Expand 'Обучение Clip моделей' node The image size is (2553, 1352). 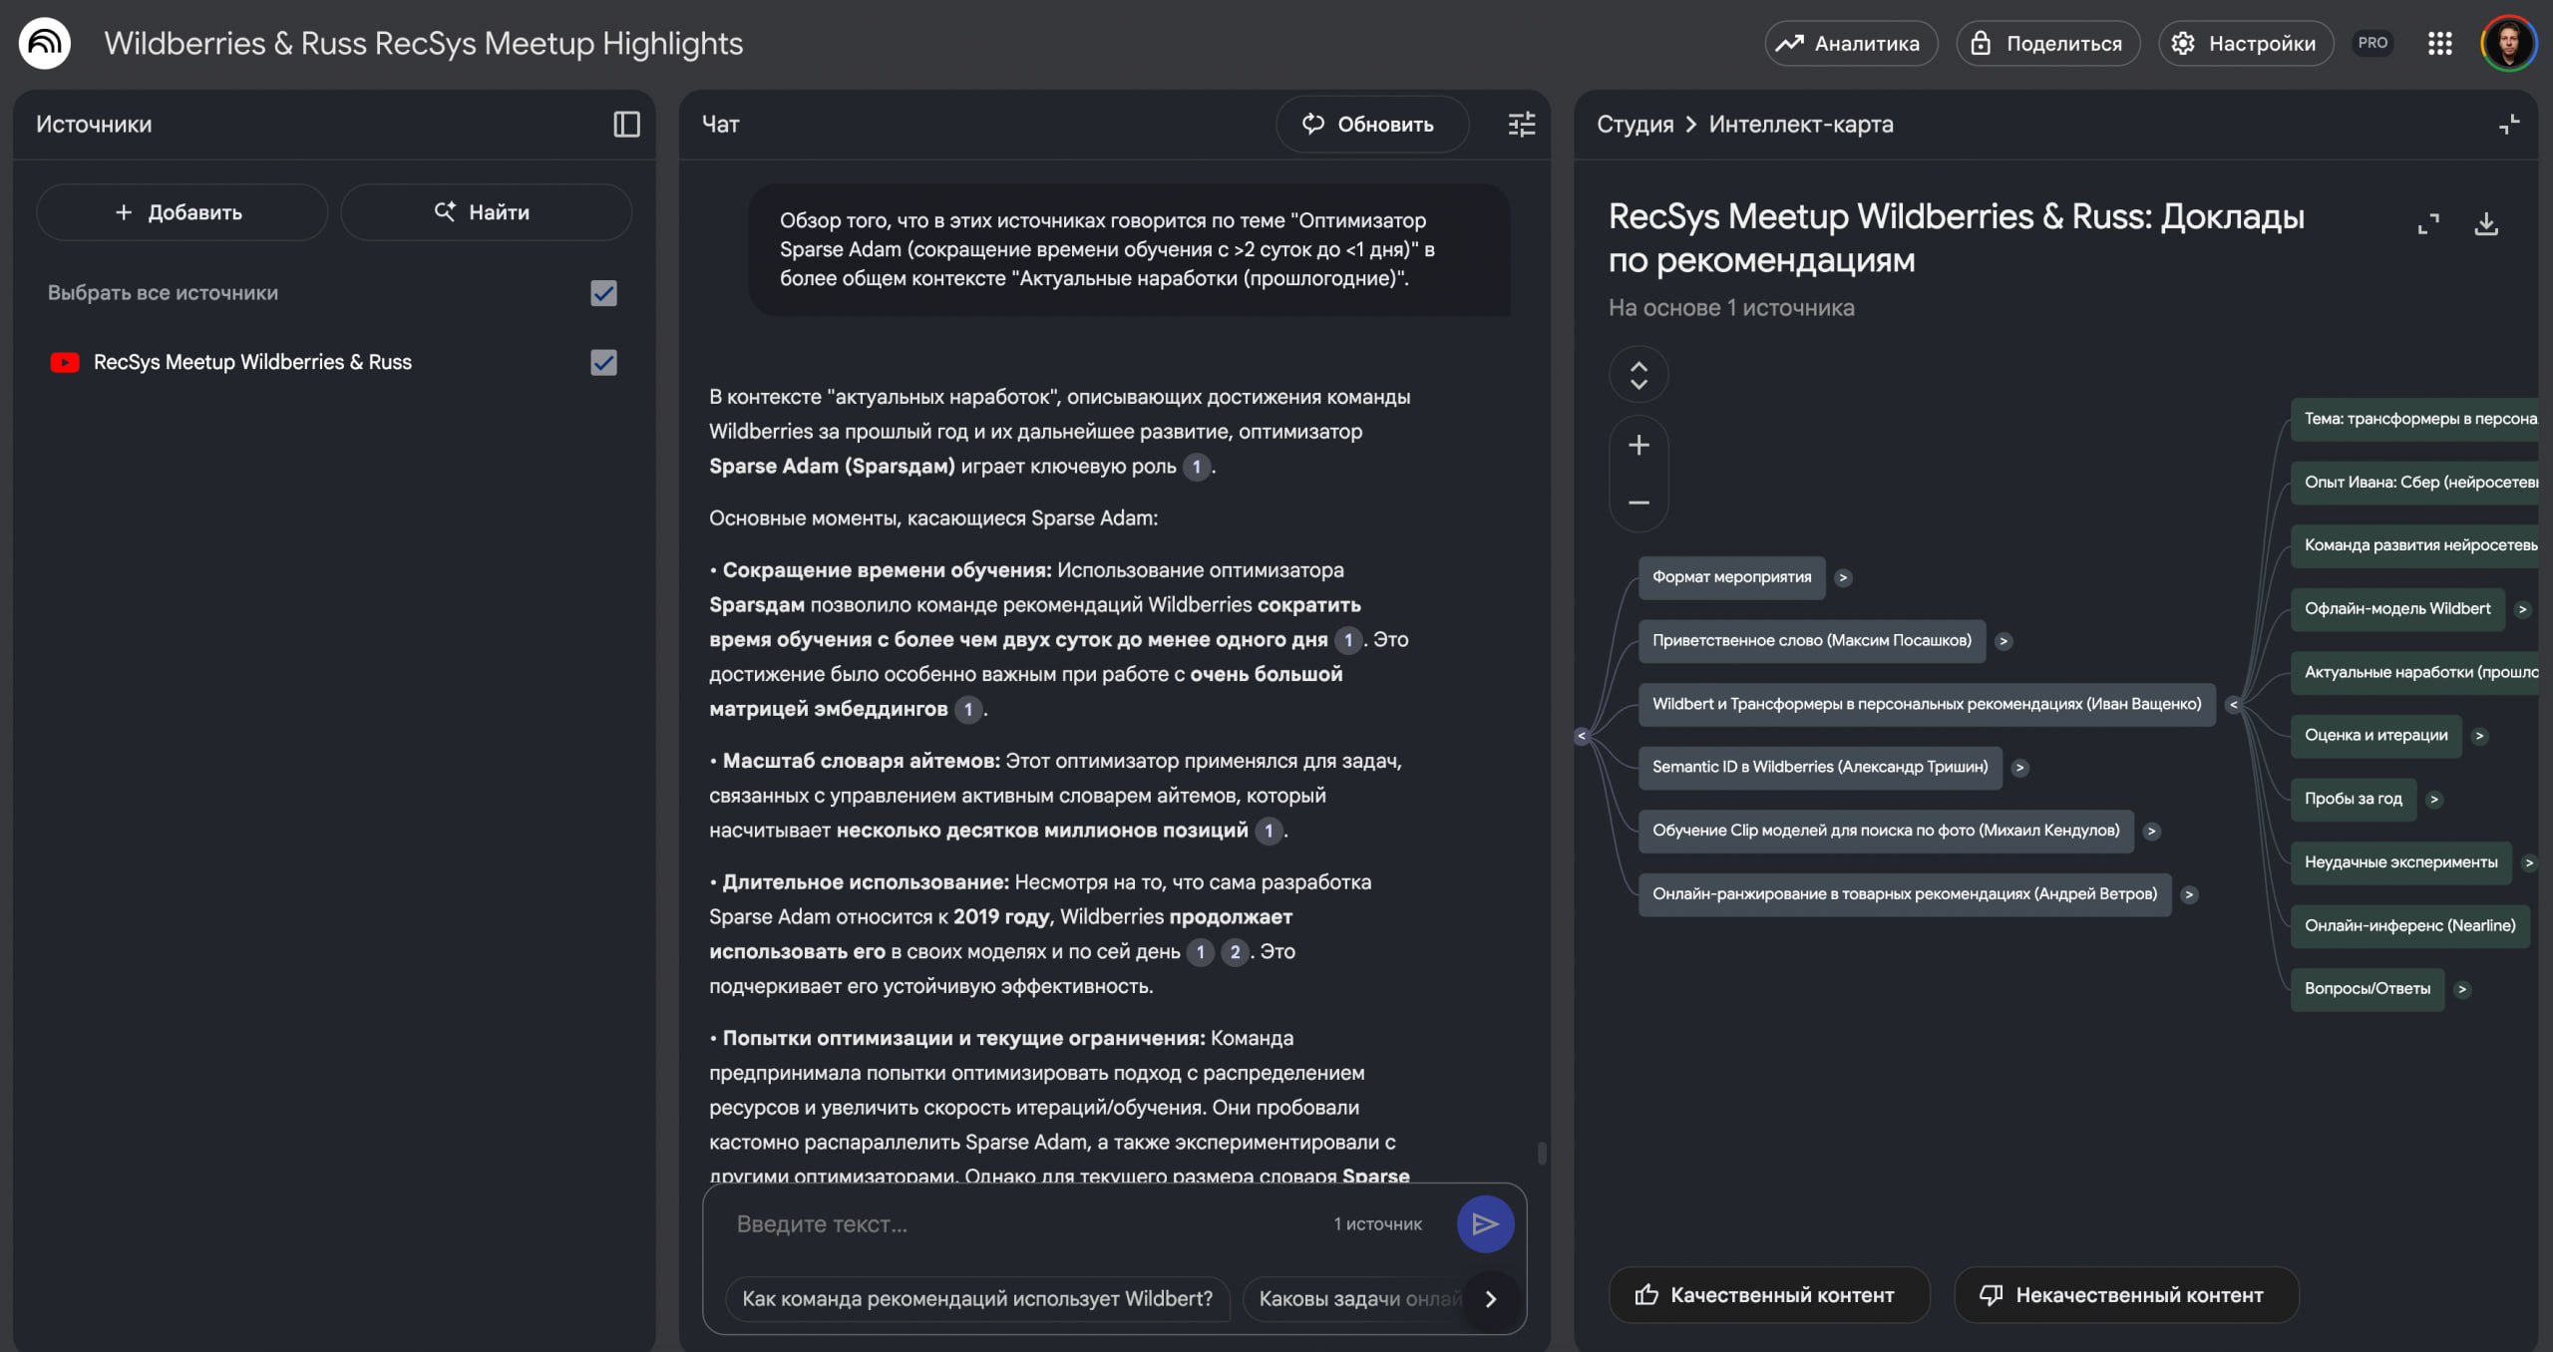pyautogui.click(x=2151, y=832)
